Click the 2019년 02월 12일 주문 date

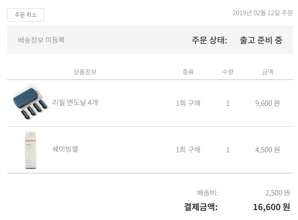263,13
